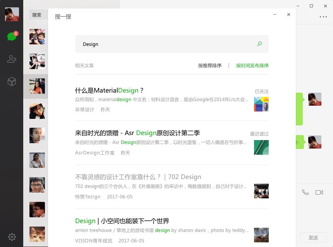The width and height of the screenshot is (333, 247).
Task: Open the Favorites cube icon in sidebar
Action: tap(12, 81)
